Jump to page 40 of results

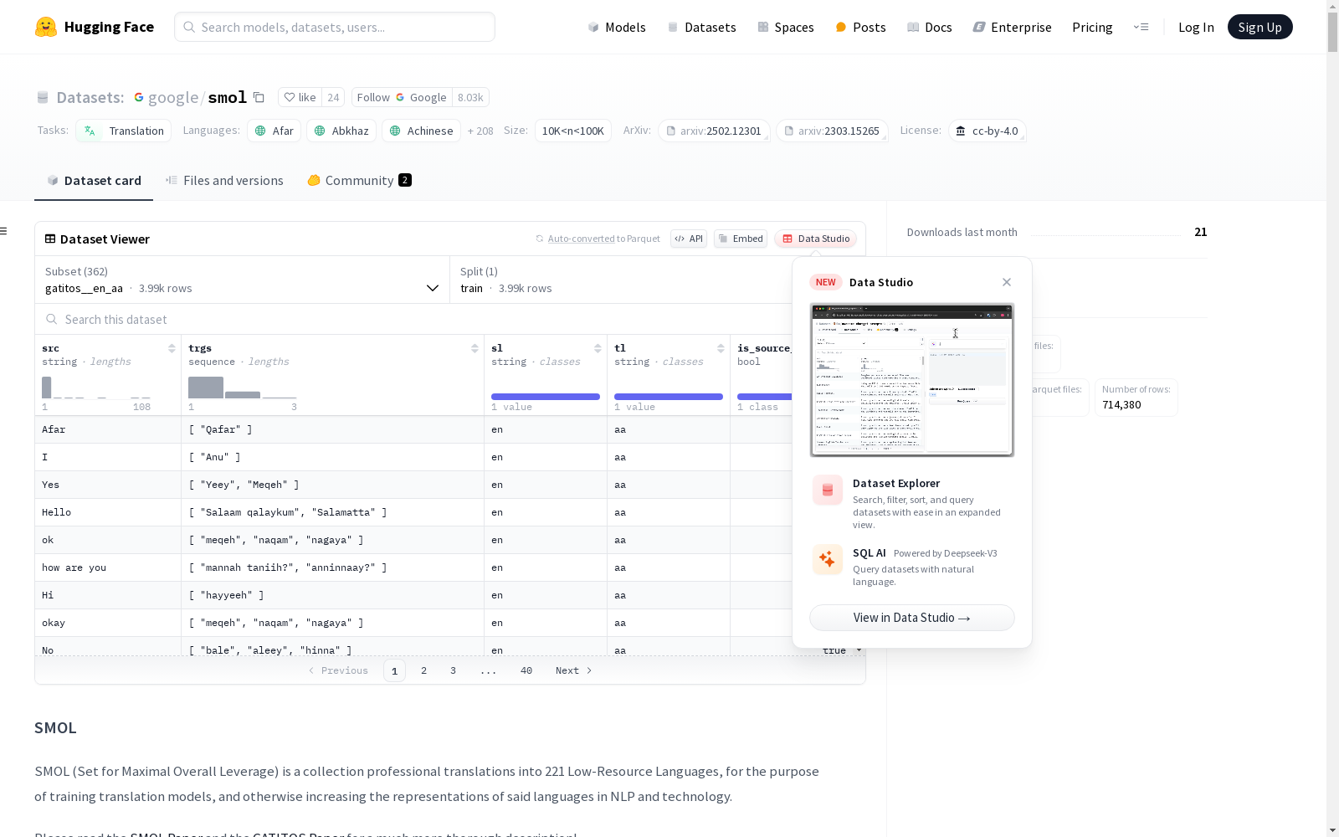click(x=526, y=670)
